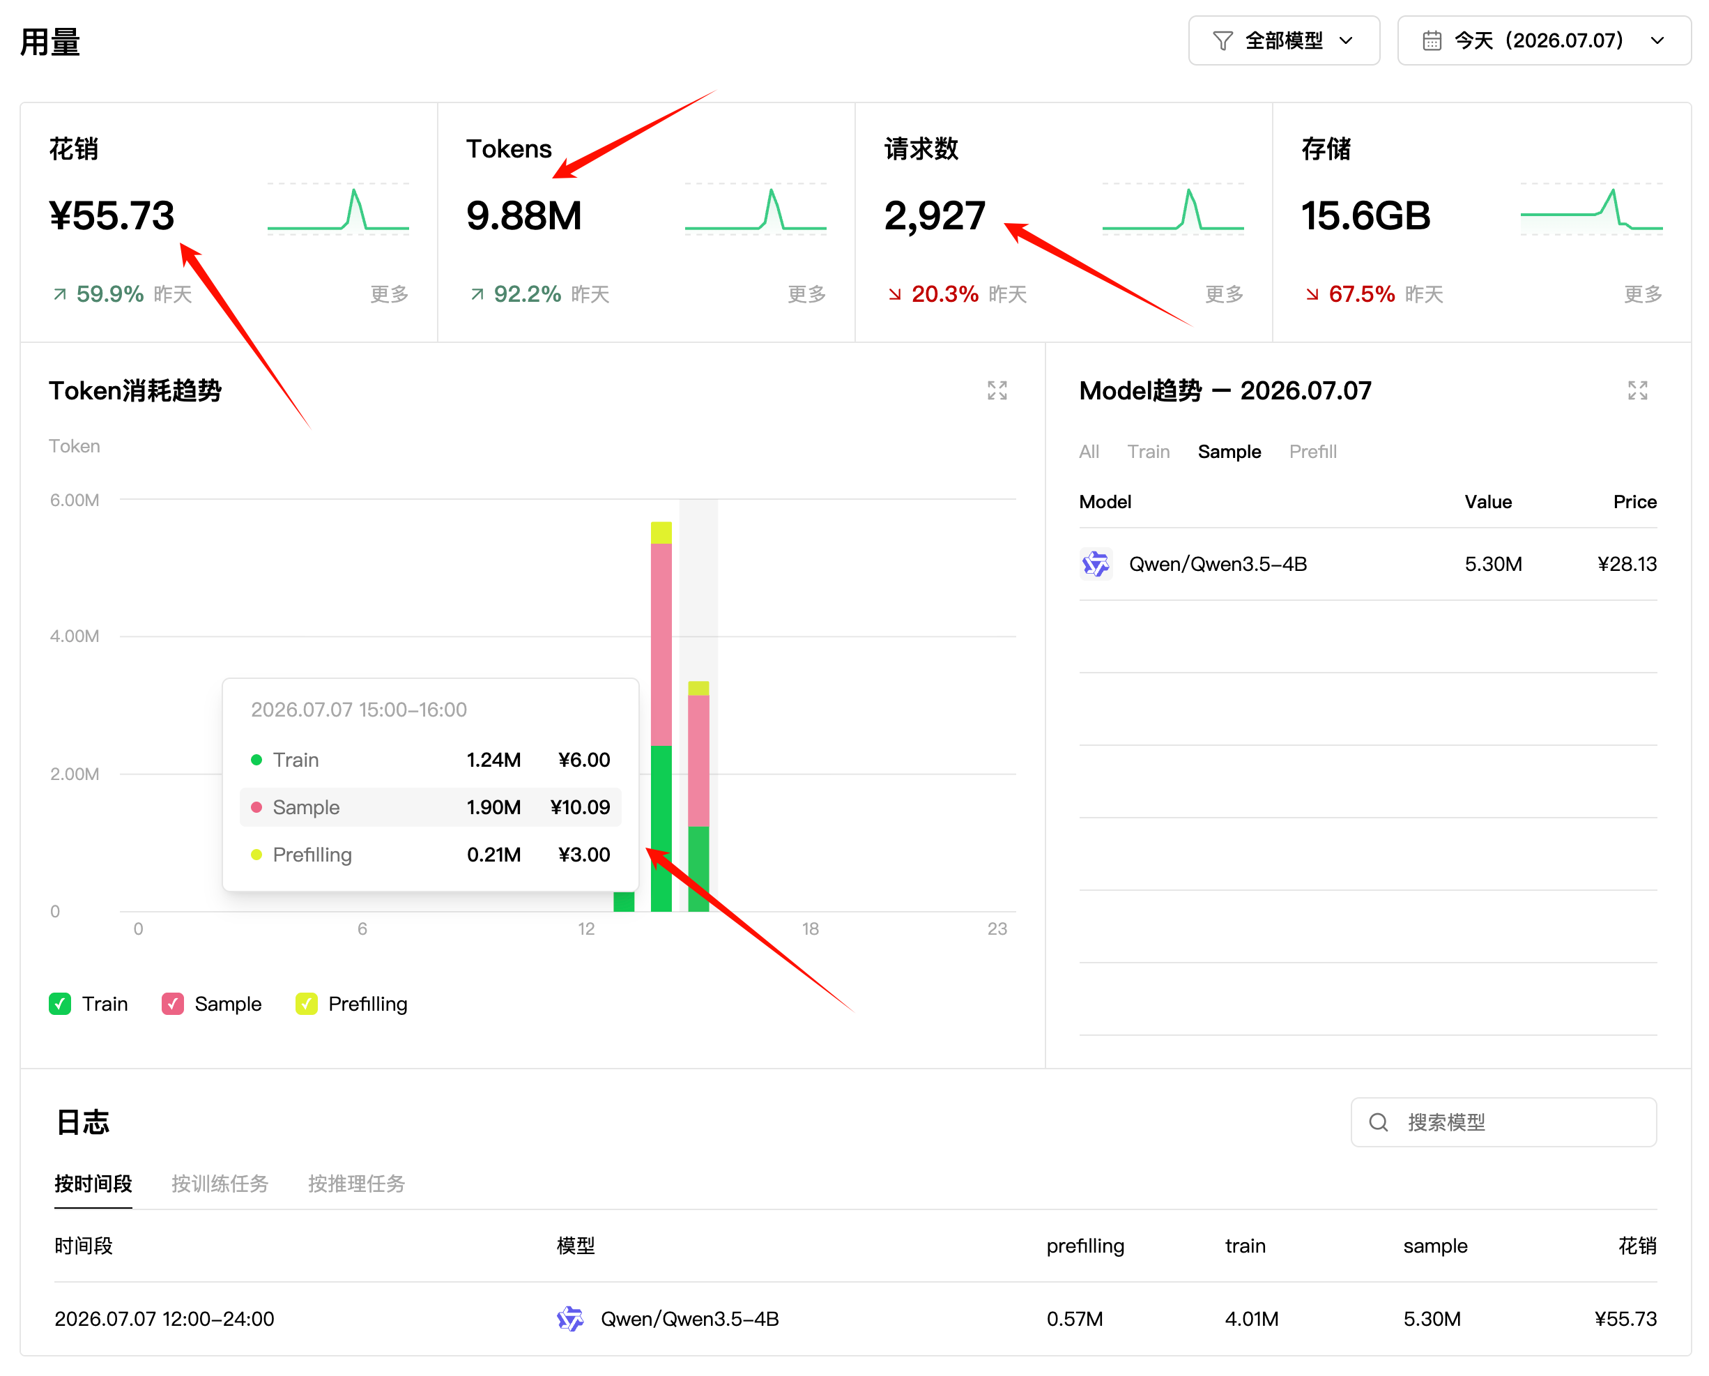Click the Qwen logo in the 日志 row
Viewport: 1709px width, 1376px height.
coord(570,1318)
